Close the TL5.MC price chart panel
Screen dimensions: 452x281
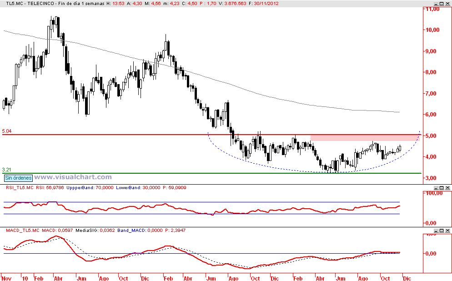(x=447, y=4)
